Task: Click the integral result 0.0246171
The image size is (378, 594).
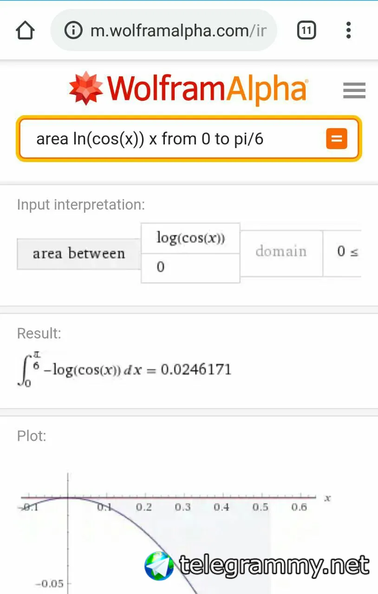Action: pyautogui.click(x=196, y=370)
